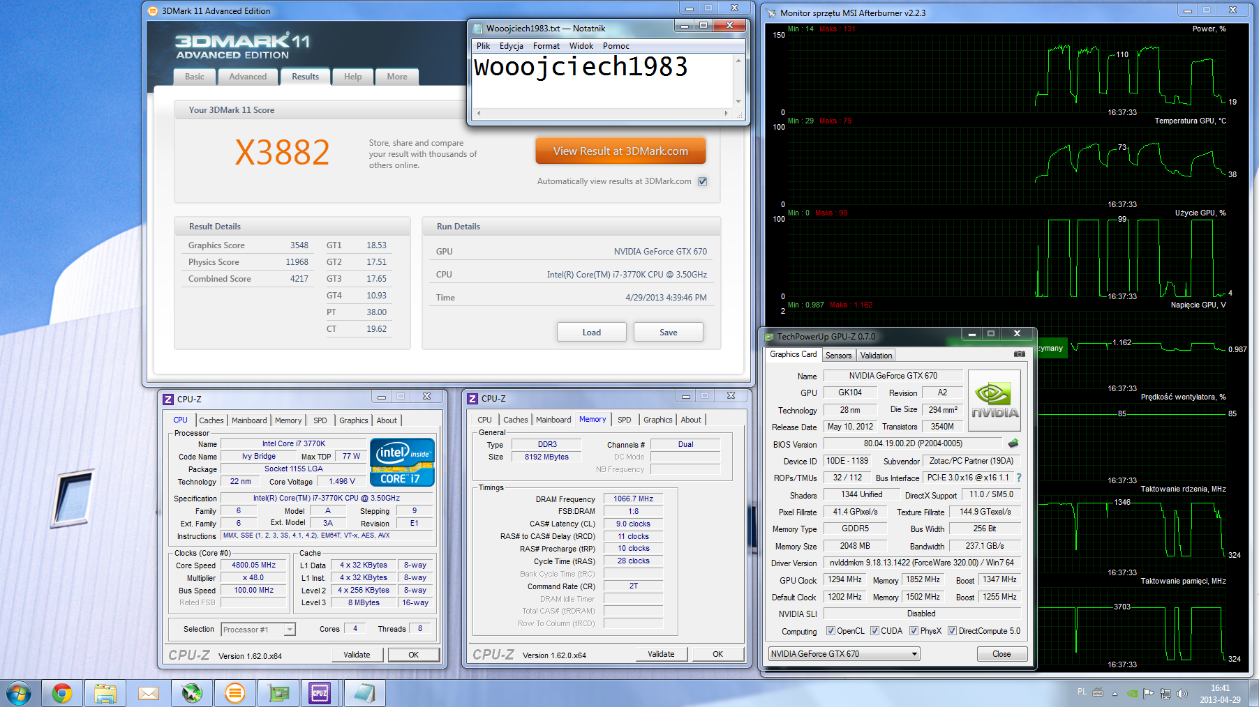Open the More tab in 3DMark

[397, 77]
